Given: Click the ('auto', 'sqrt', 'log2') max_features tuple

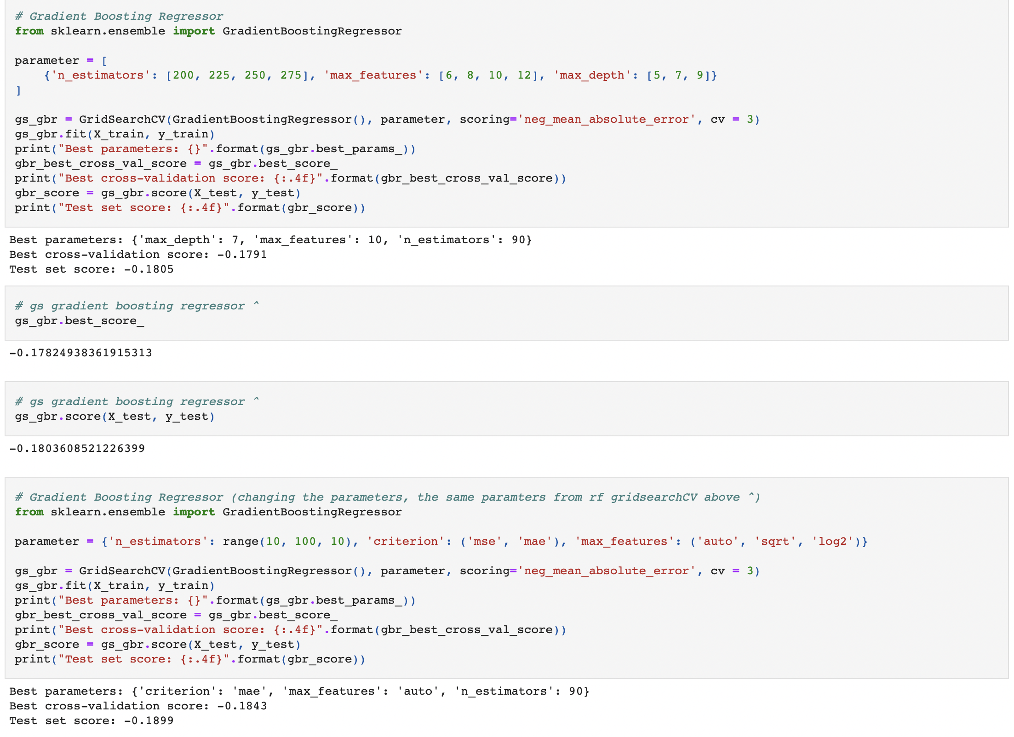Looking at the screenshot, I should point(775,541).
